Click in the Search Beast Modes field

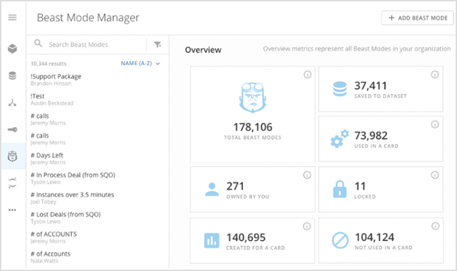tap(91, 45)
